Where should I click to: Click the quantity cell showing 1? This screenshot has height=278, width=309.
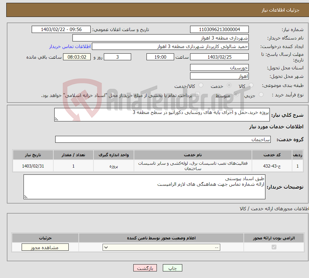click(x=73, y=166)
